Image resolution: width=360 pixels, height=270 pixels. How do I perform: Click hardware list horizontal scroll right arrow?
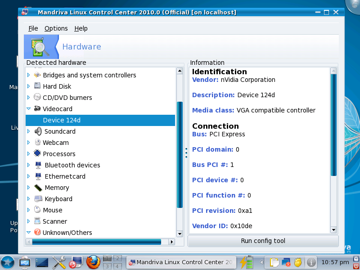click(172, 242)
